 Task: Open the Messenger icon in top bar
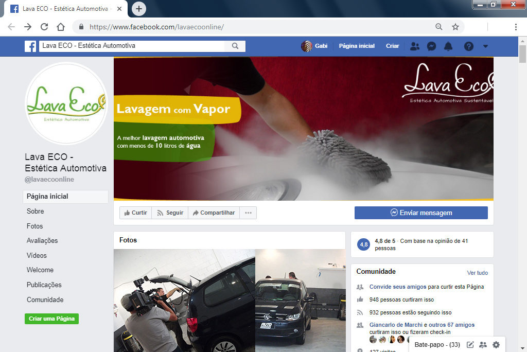pyautogui.click(x=432, y=46)
